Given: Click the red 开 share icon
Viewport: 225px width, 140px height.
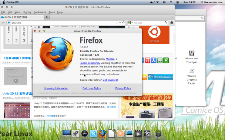Looking at the screenshot, I should tap(147, 60).
